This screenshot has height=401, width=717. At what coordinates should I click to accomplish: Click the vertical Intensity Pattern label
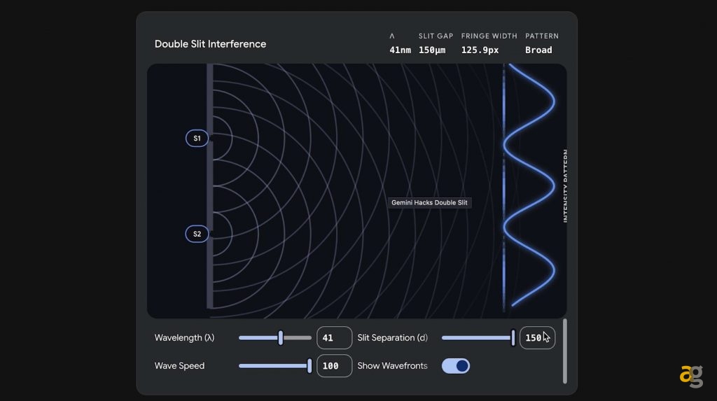pyautogui.click(x=565, y=185)
